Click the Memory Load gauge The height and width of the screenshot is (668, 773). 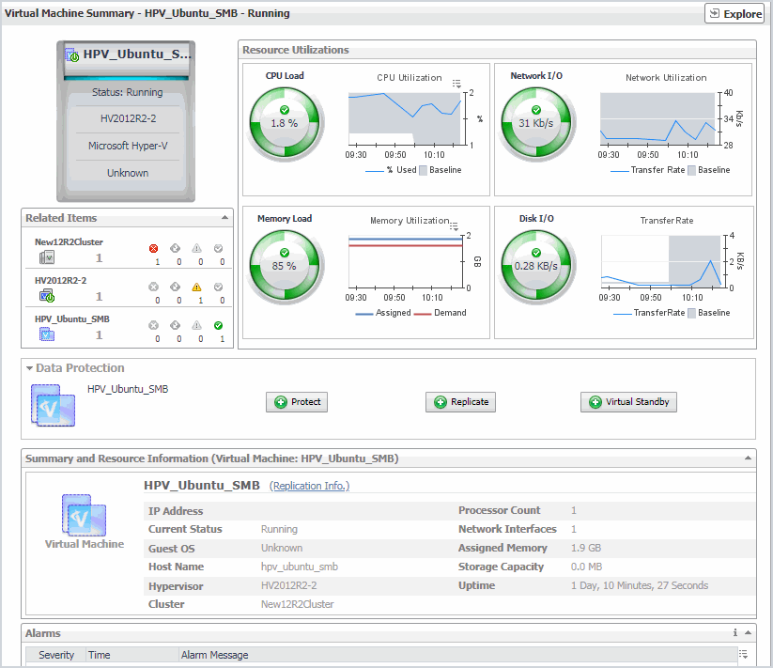click(284, 266)
